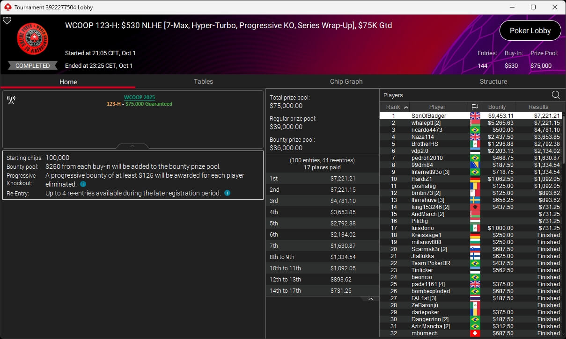
Task: Open the Structure tab
Action: (x=493, y=81)
